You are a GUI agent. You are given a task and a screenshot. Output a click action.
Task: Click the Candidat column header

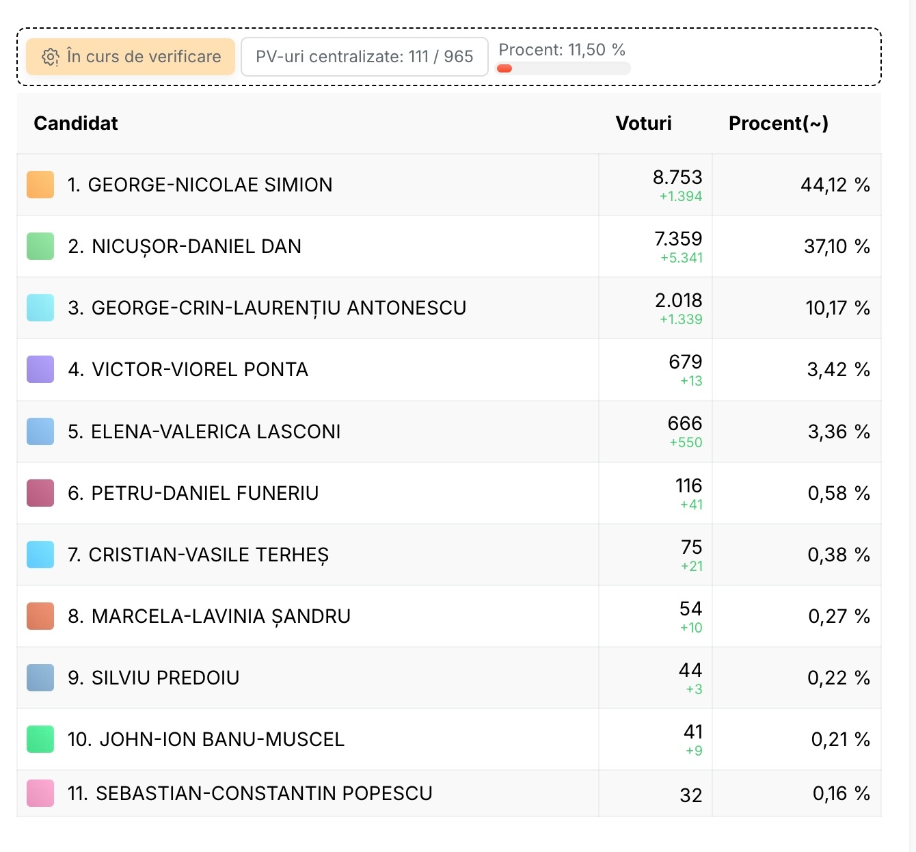tap(76, 123)
